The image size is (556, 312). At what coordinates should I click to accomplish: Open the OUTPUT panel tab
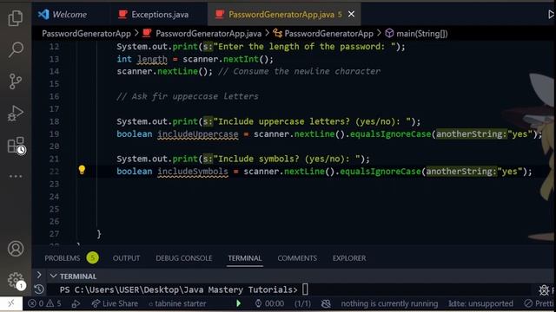coord(126,258)
